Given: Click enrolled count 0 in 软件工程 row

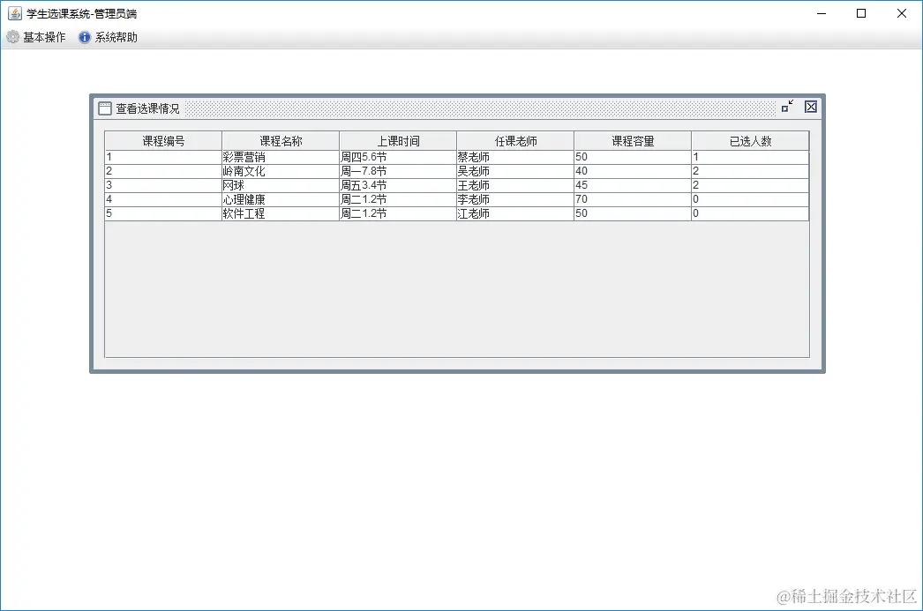Looking at the screenshot, I should (x=750, y=213).
